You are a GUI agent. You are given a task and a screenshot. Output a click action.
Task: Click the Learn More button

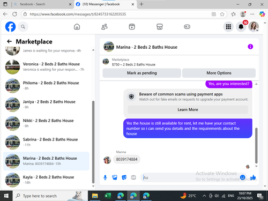pos(188,109)
